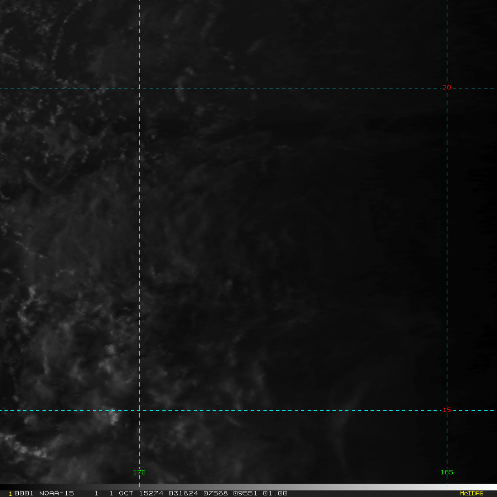497x497 pixels.
Task: Click intersection of 165 meridian and 20 parallel
Action: [x=447, y=88]
